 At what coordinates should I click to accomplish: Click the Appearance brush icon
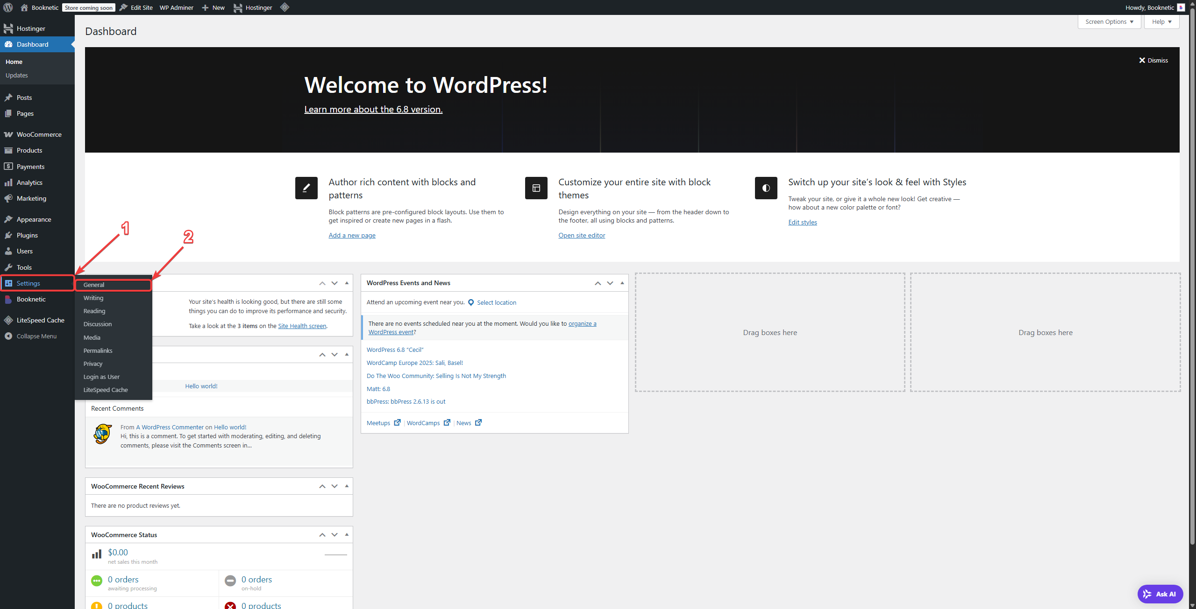click(8, 219)
